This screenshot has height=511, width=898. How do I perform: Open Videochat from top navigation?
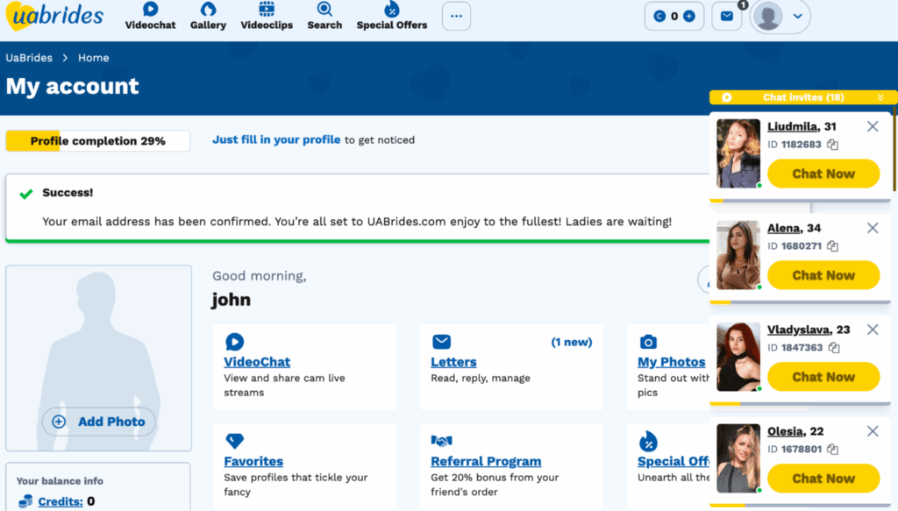pos(150,16)
